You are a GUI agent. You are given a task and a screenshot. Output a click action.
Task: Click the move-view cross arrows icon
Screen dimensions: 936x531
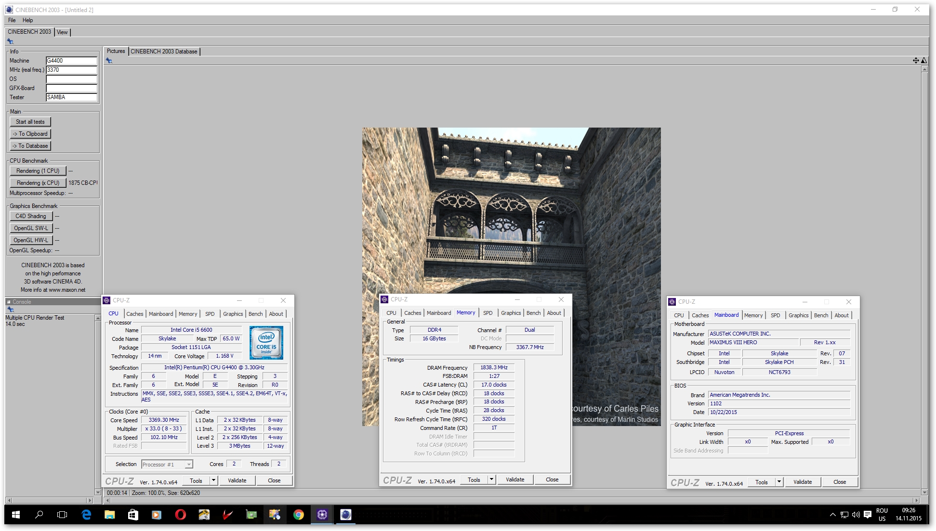916,60
